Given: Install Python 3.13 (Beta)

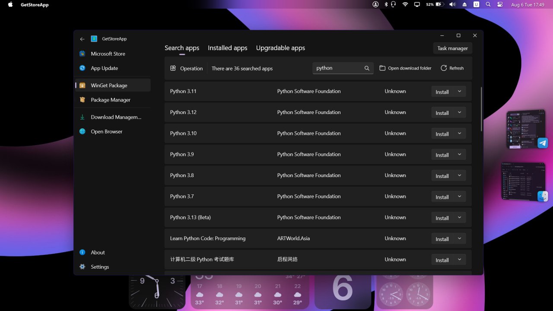Looking at the screenshot, I should point(442,218).
